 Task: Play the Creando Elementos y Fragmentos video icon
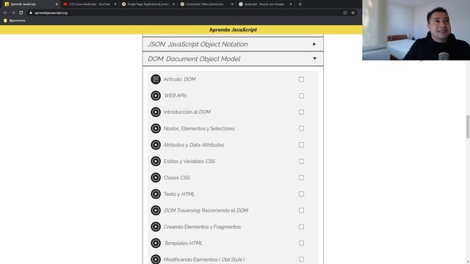(x=156, y=227)
